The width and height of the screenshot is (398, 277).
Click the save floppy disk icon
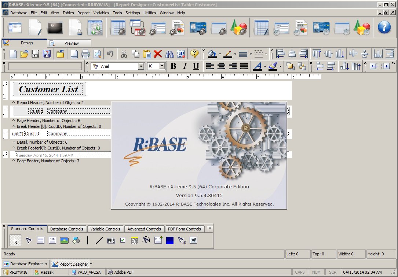pos(36,54)
